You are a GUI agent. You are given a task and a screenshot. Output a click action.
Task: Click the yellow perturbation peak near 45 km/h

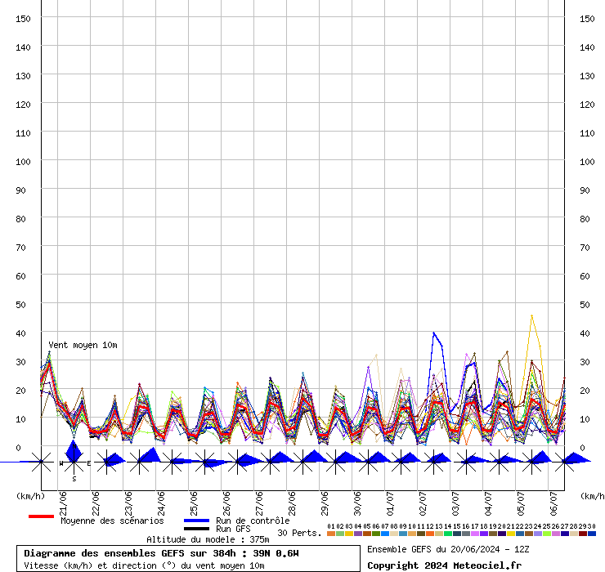[531, 315]
